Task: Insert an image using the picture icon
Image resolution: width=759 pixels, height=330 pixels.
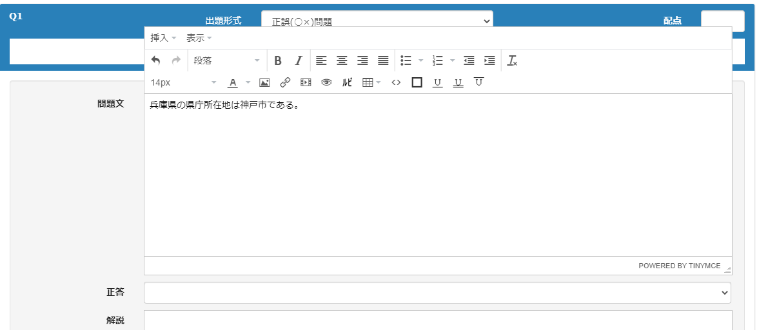Action: pyautogui.click(x=264, y=82)
